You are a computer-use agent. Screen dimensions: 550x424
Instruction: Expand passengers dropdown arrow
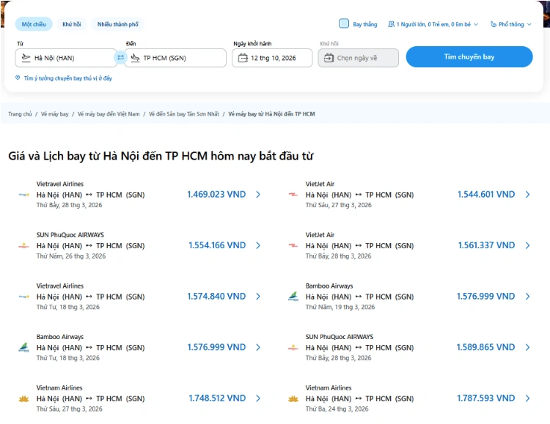click(x=476, y=24)
